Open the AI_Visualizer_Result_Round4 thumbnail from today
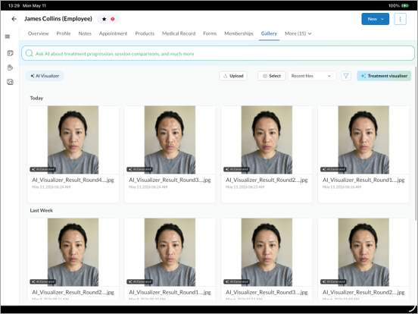418x314 pixels. [73, 140]
